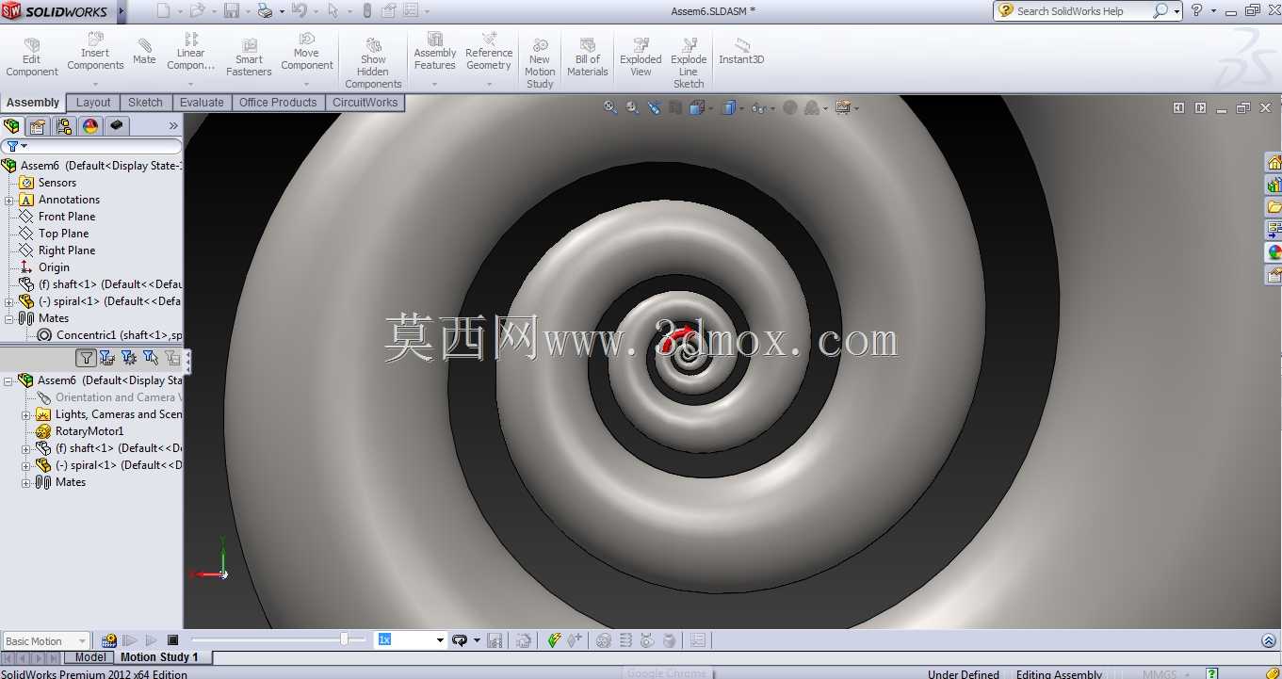
Task: Click Zoom to Area in view toolbar
Action: tap(632, 107)
